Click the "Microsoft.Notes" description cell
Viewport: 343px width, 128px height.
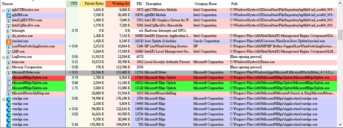pos(156,72)
